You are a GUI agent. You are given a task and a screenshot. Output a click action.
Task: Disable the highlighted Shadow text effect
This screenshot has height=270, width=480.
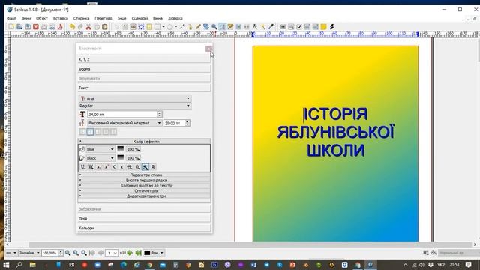pos(145,167)
